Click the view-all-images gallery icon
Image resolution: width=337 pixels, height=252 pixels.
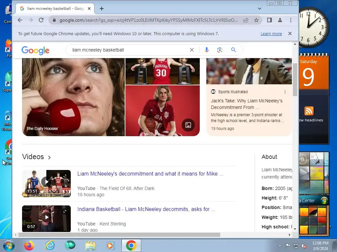coord(188,125)
